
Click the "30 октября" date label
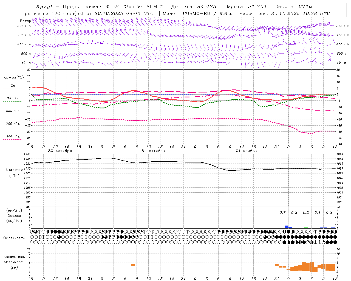pos(60,151)
